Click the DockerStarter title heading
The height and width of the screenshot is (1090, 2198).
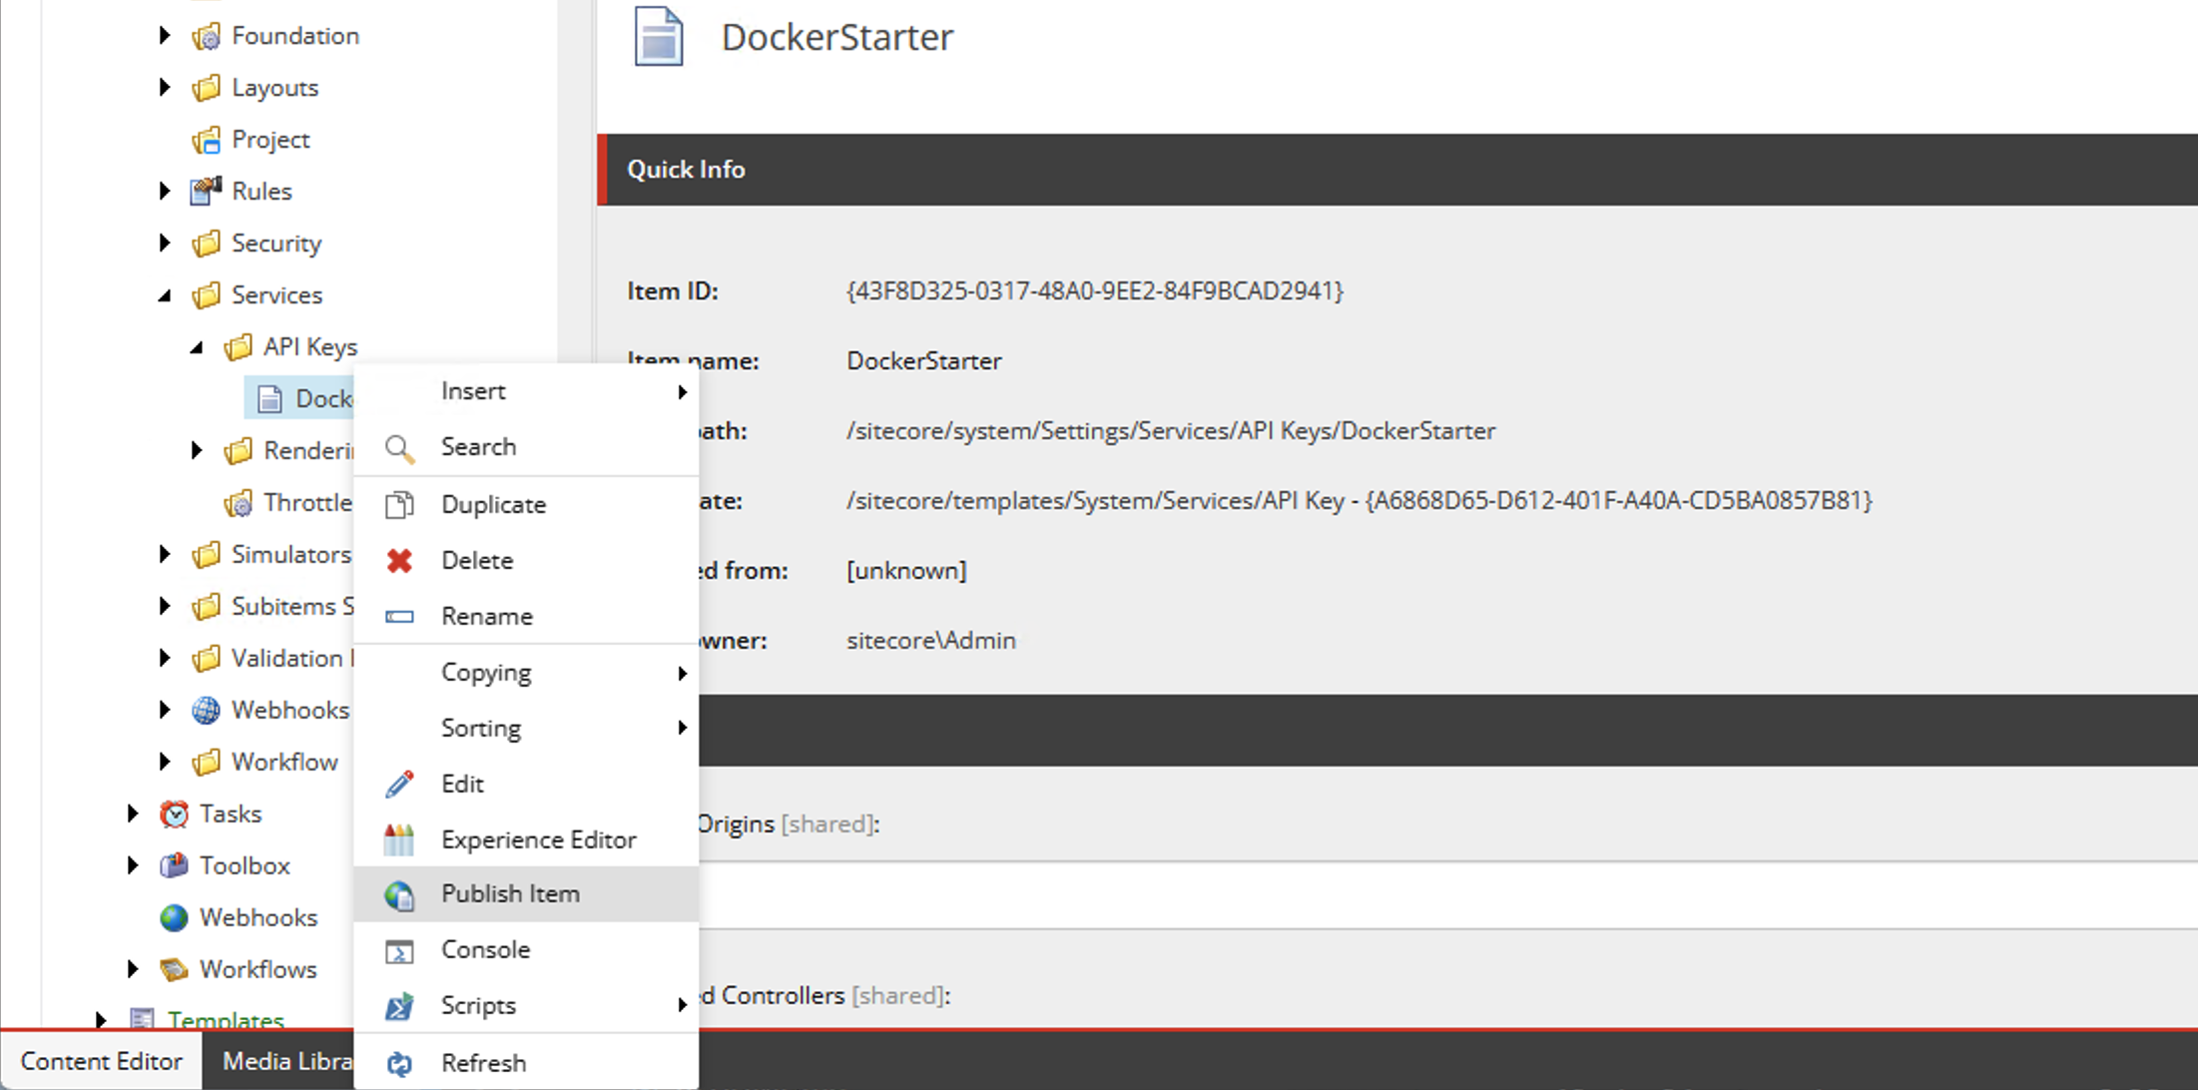coord(837,37)
